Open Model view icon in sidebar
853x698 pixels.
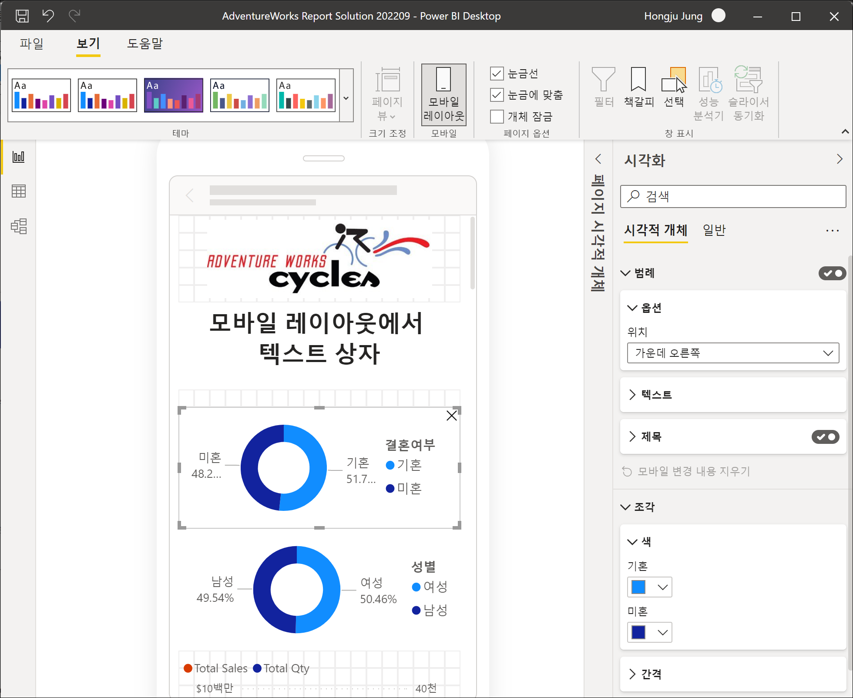click(x=19, y=226)
